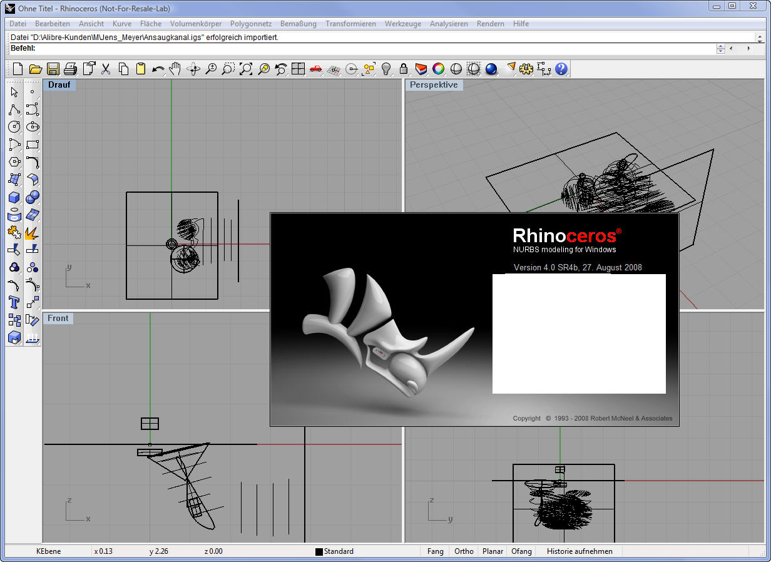
Task: Select the blue Box solid tool
Action: [14, 197]
